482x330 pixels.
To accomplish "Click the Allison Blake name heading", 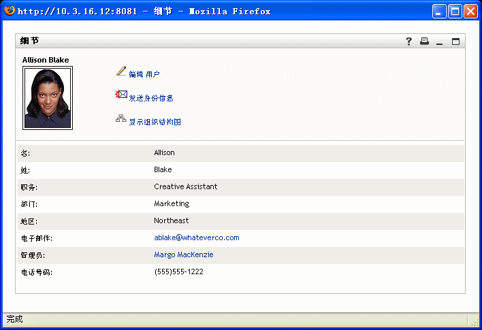I will [46, 60].
